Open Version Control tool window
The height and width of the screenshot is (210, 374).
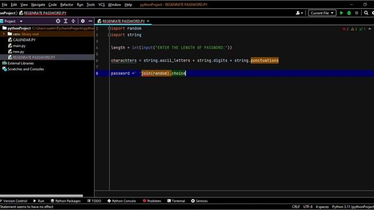click(13, 201)
